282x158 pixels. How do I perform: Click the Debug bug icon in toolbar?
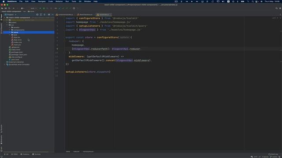click(x=44, y=8)
